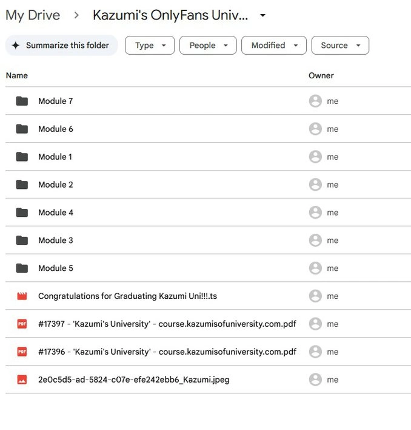
Task: Click owner avatar in Module 6 row
Action: (x=315, y=129)
